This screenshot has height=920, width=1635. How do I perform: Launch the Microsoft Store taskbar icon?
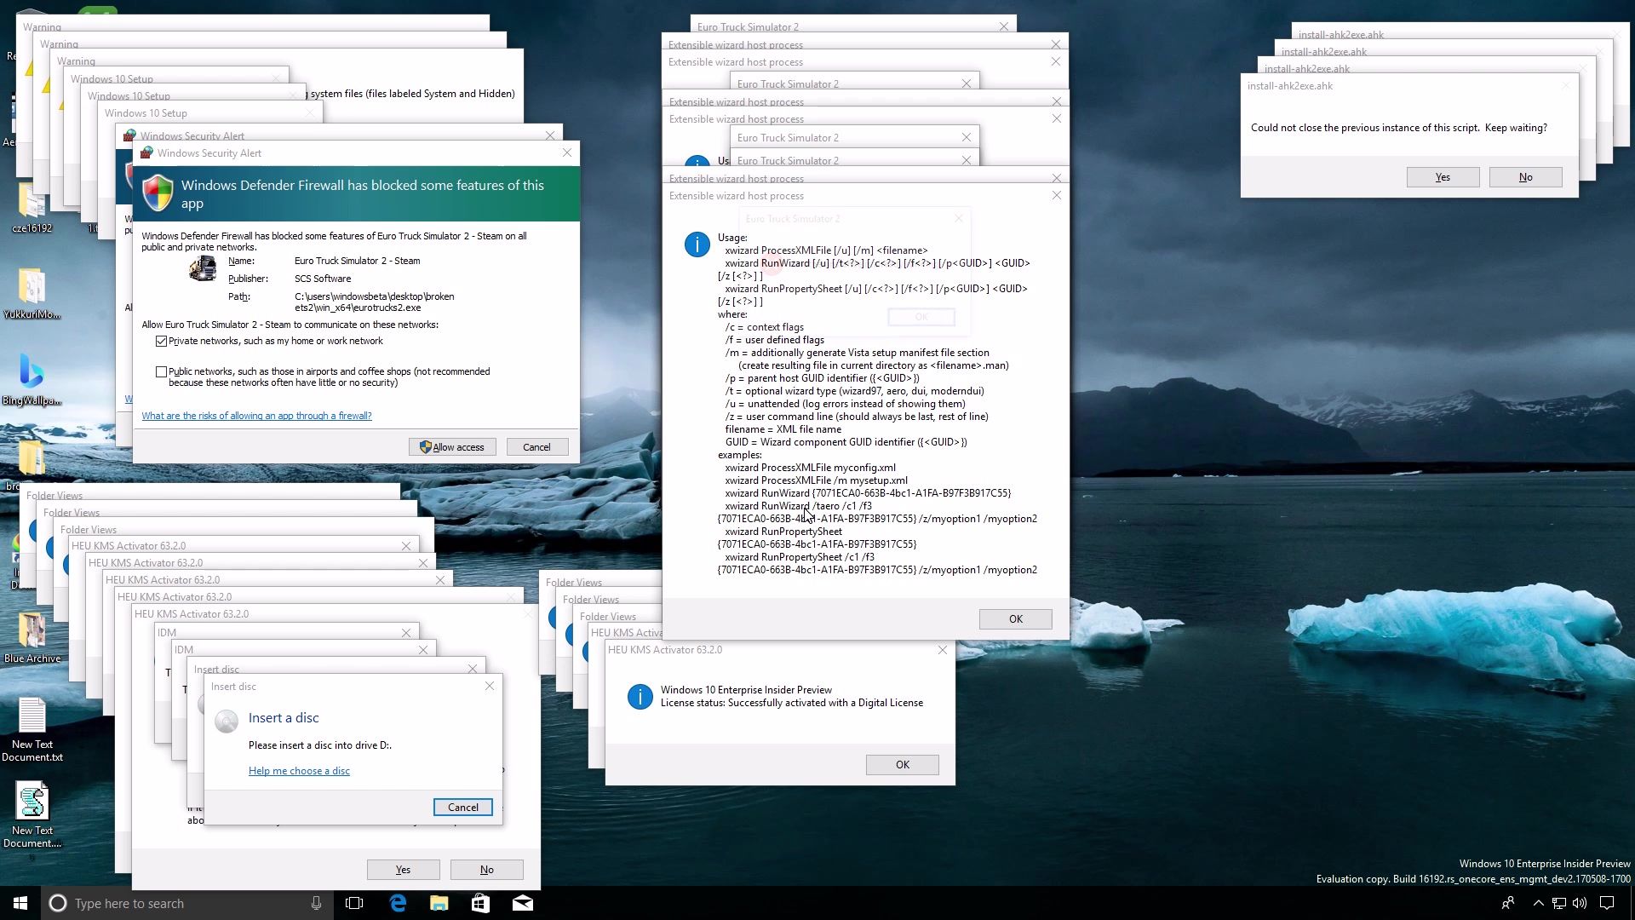point(480,903)
